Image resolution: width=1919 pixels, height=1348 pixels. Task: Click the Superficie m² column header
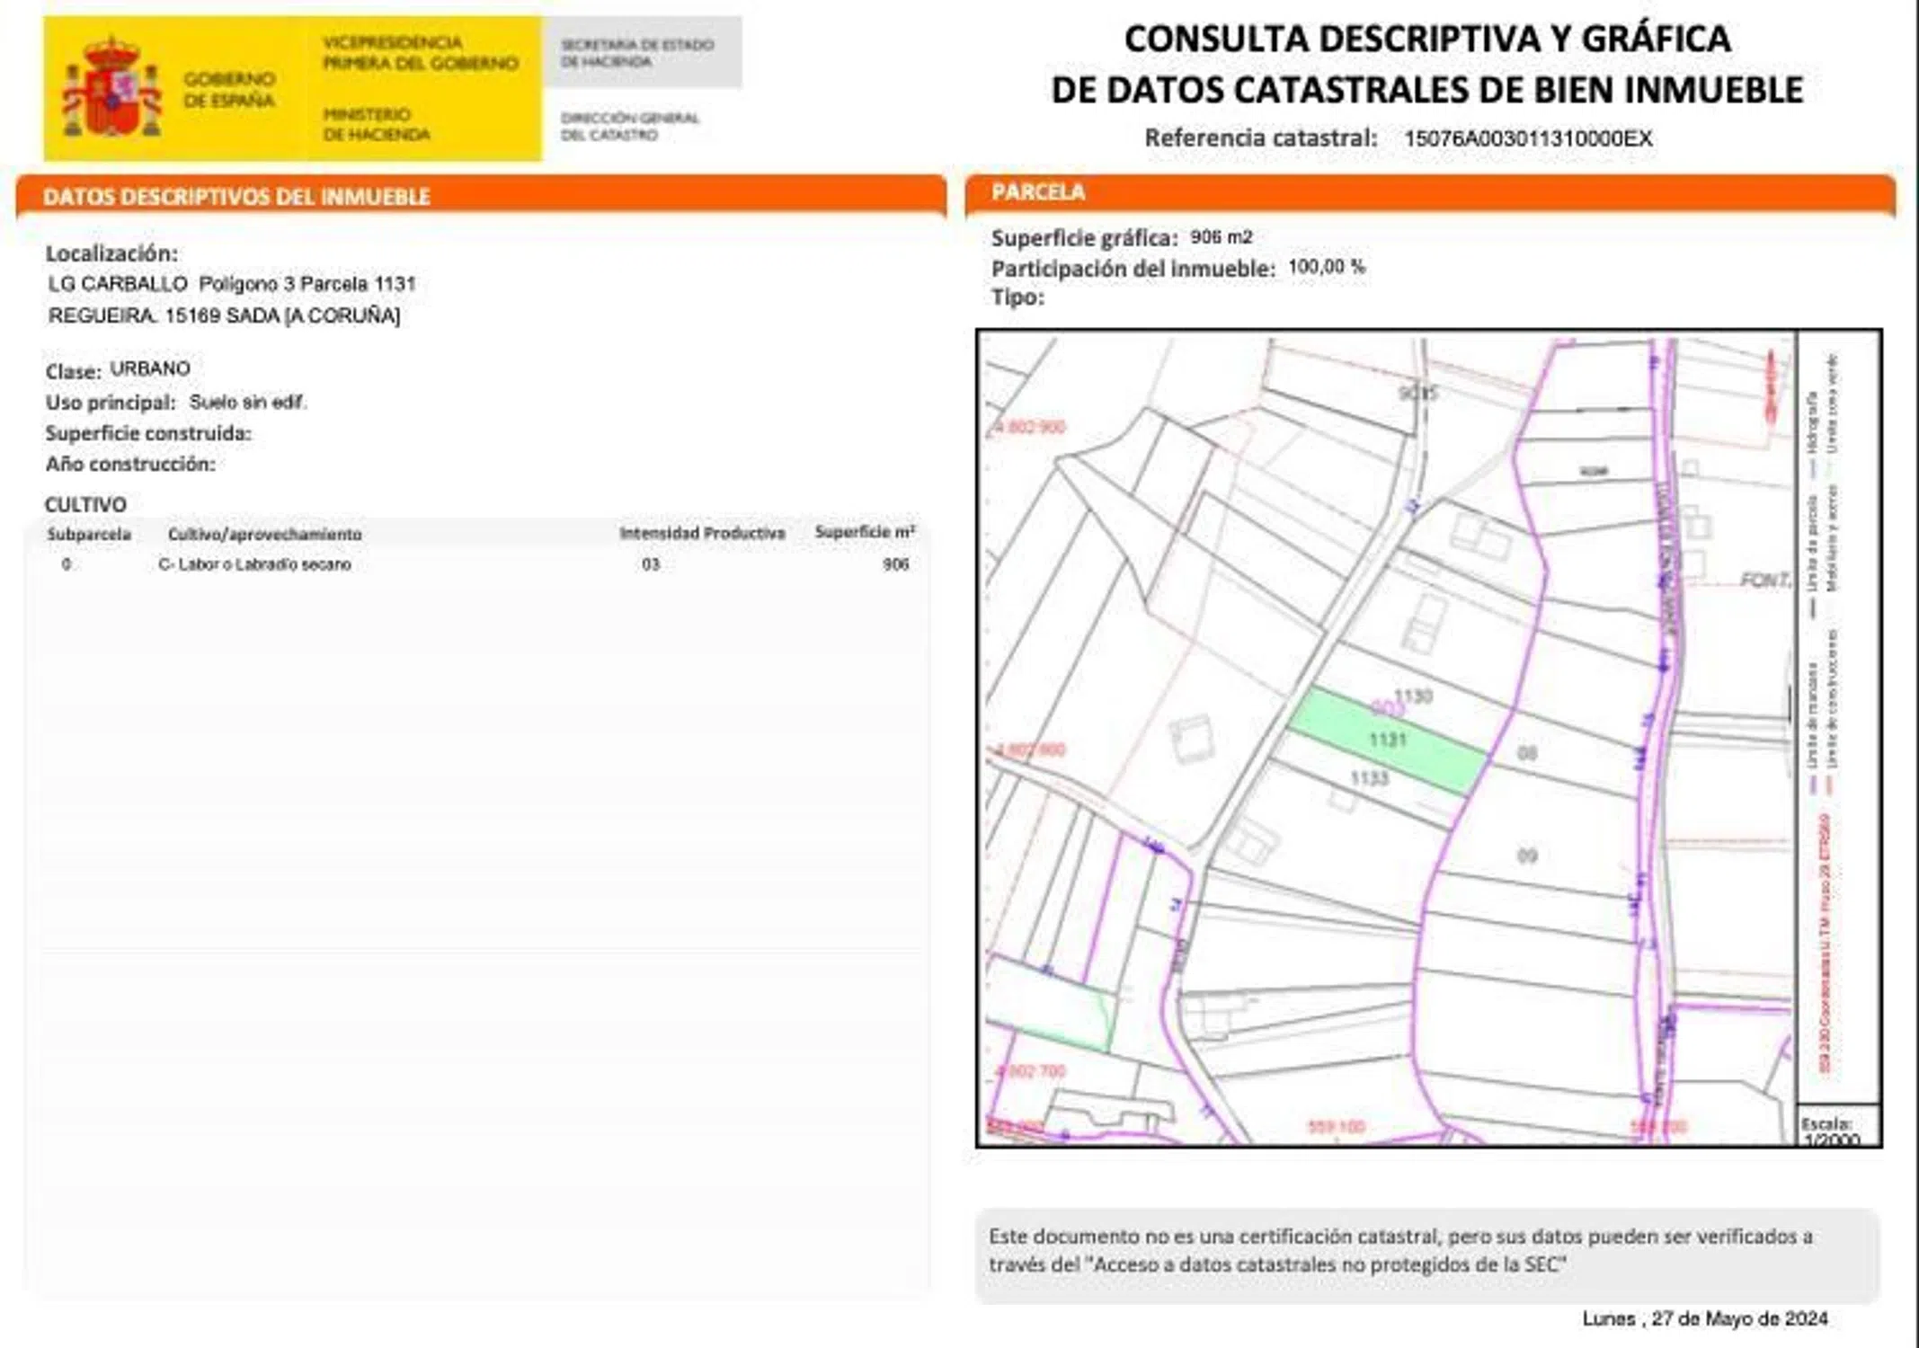[x=864, y=532]
